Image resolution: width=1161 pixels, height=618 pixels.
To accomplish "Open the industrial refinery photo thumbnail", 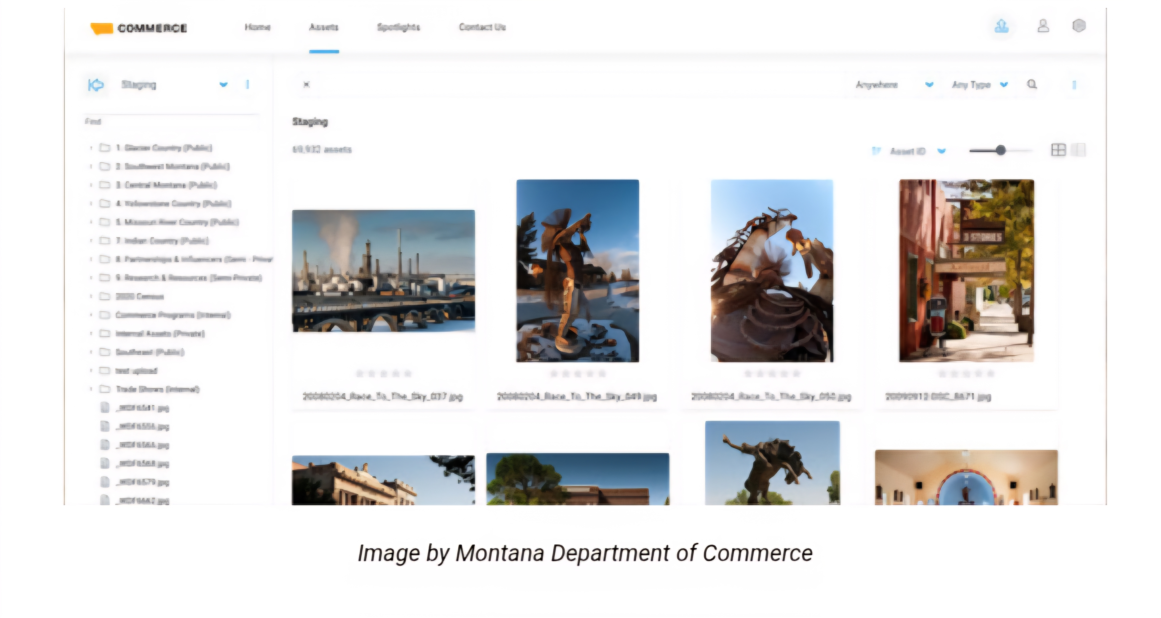I will click(383, 271).
